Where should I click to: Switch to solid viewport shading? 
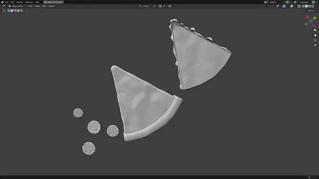coord(306,6)
